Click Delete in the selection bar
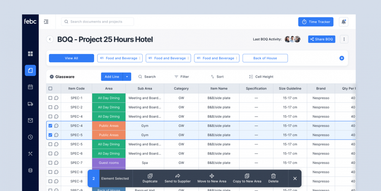The height and width of the screenshot is (191, 381). (x=273, y=178)
